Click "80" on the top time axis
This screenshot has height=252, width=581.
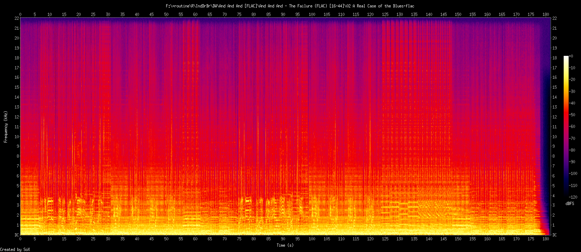(254, 14)
